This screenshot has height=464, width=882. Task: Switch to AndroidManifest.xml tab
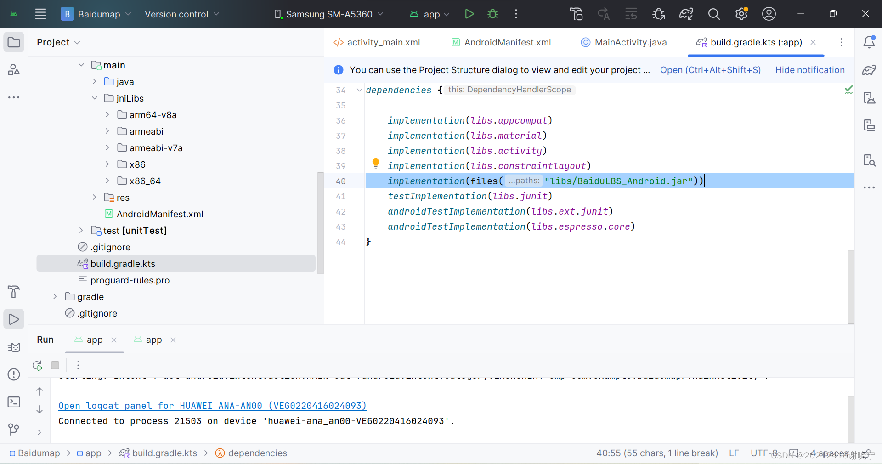(x=501, y=42)
